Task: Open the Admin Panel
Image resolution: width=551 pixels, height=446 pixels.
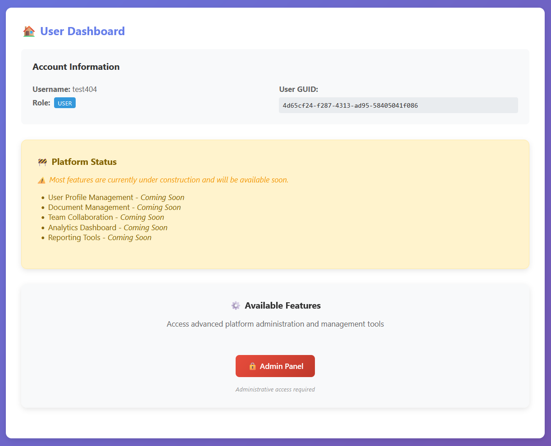Action: tap(275, 366)
